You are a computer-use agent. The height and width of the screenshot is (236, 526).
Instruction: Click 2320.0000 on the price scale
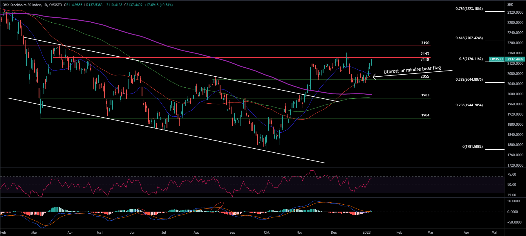[515, 12]
